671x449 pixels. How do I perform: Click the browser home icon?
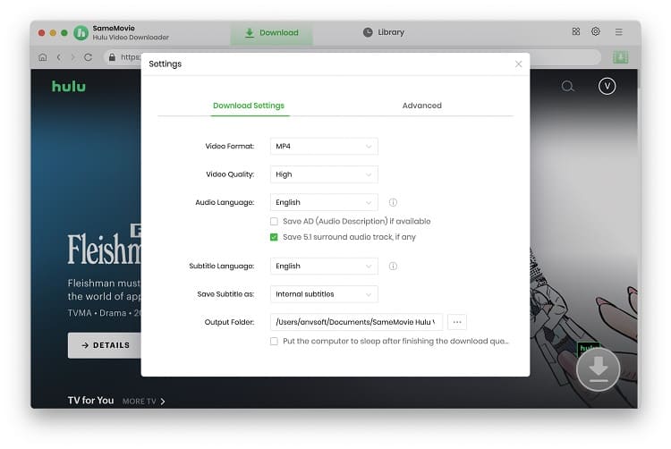[43, 57]
